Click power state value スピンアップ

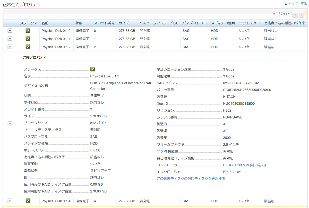coord(100,171)
